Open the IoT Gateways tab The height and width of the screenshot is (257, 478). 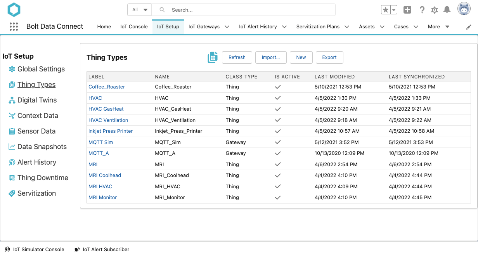click(x=204, y=27)
